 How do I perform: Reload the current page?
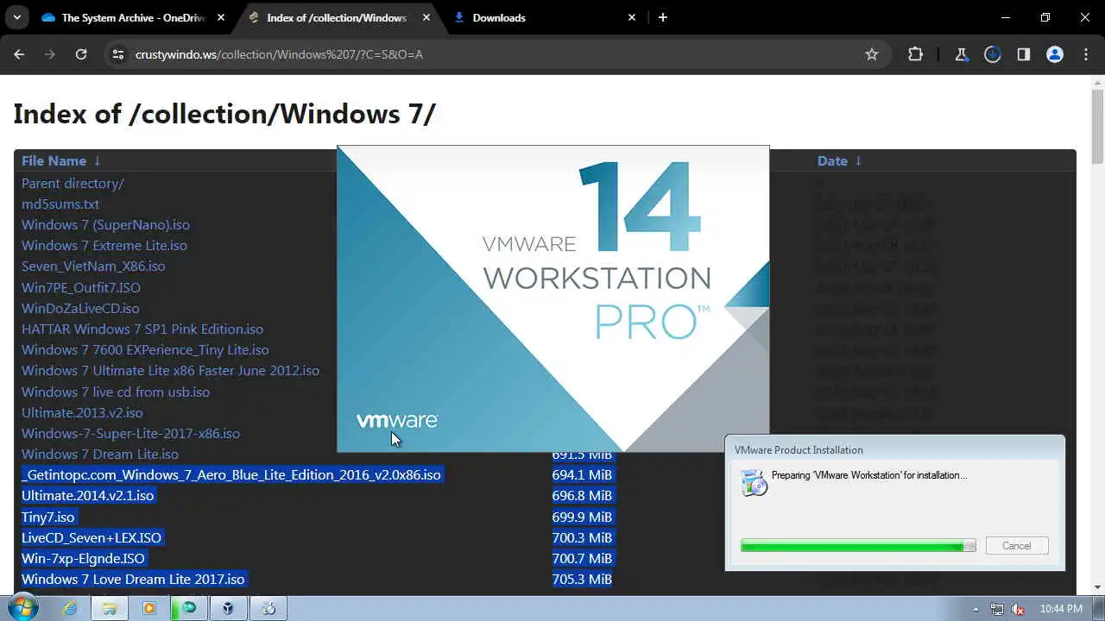click(81, 54)
